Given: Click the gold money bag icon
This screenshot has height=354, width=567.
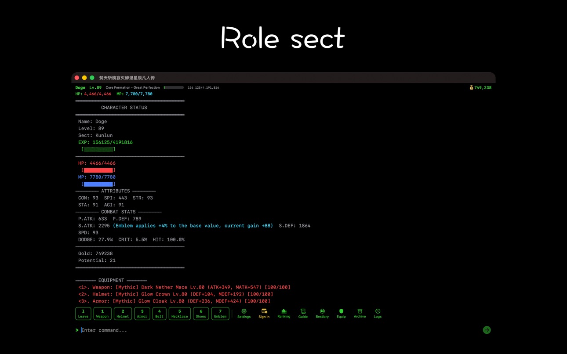Looking at the screenshot, I should (471, 87).
